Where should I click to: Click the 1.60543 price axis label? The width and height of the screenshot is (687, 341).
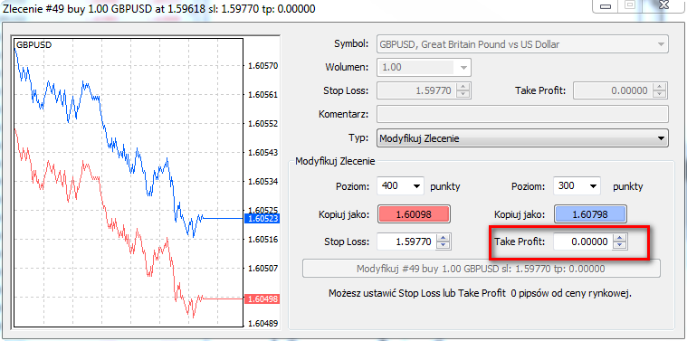tap(262, 152)
